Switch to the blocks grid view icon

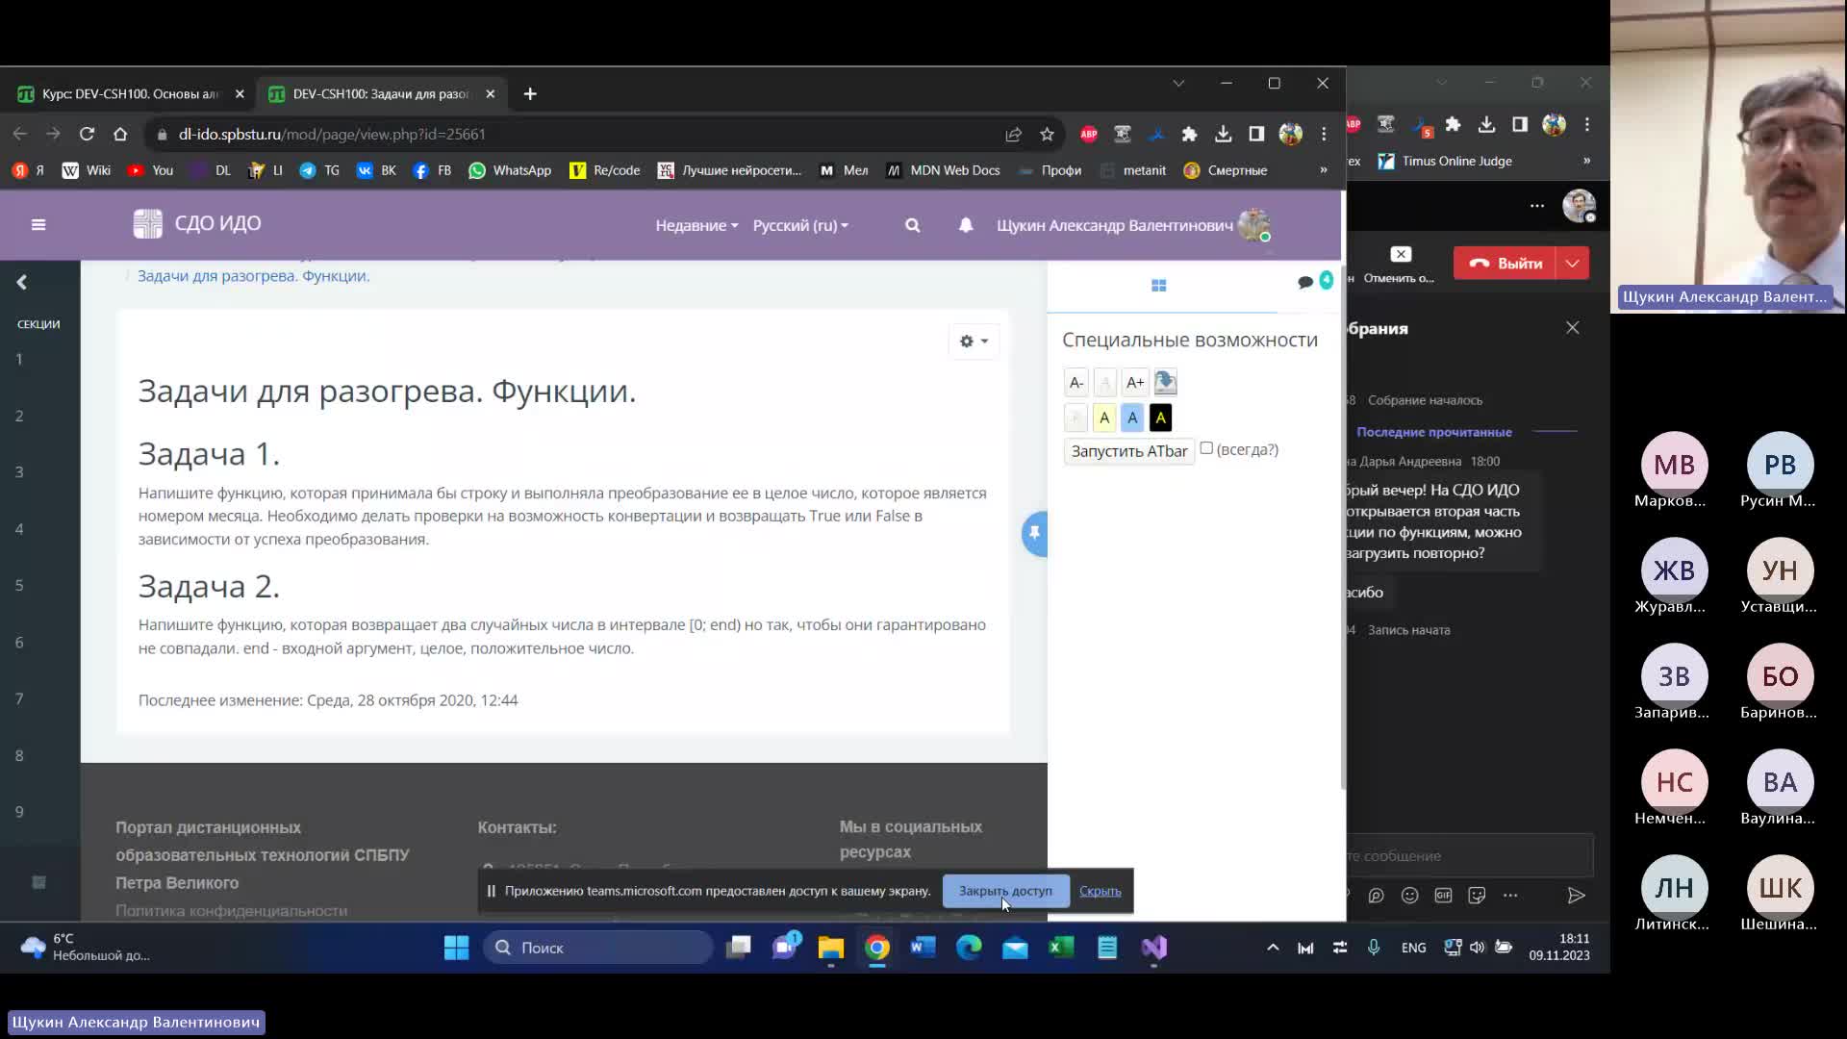(x=1159, y=286)
